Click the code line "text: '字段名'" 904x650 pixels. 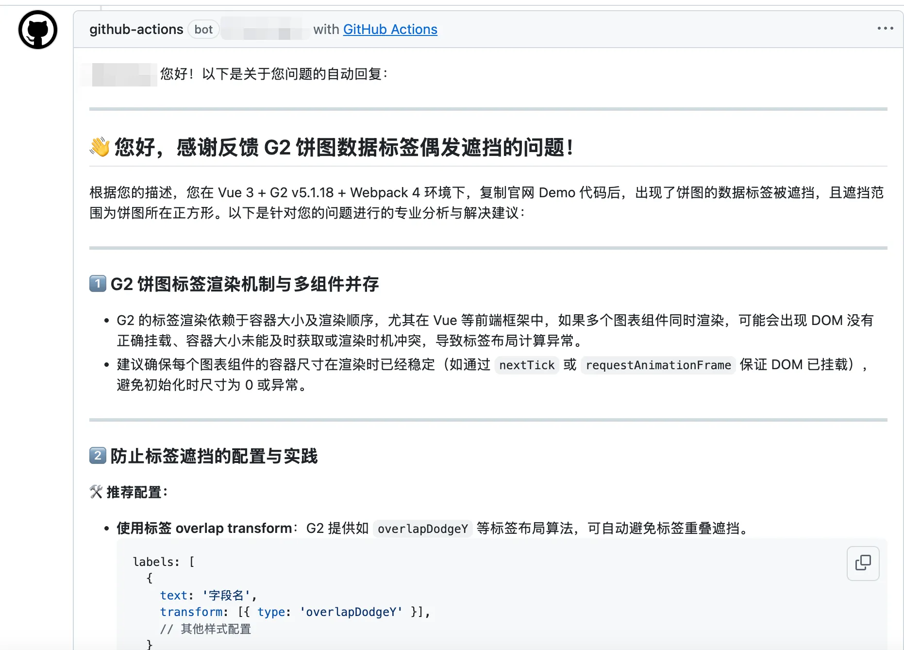pyautogui.click(x=208, y=596)
